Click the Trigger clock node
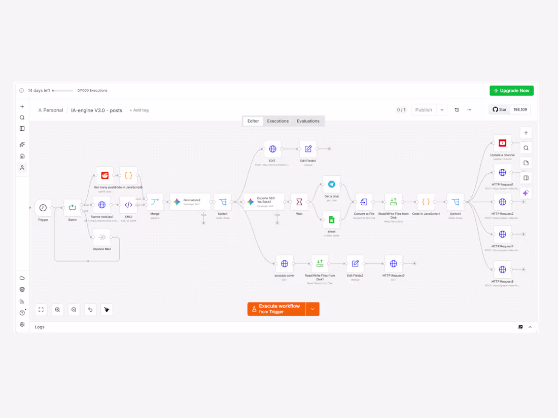558x418 pixels. [x=43, y=208]
